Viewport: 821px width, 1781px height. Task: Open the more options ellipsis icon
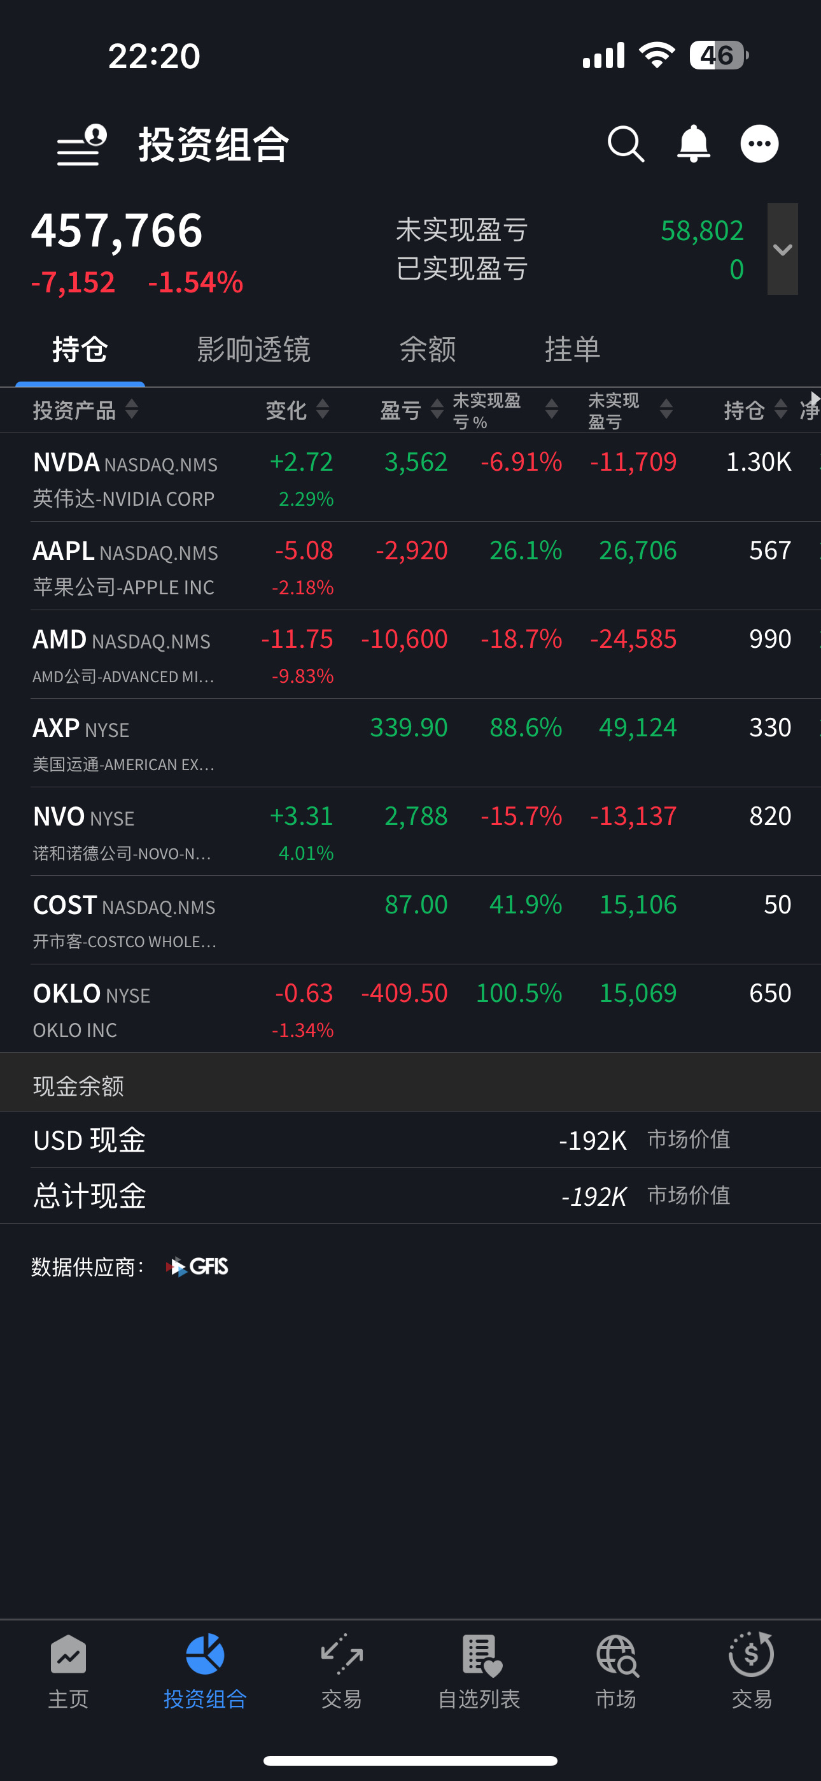pos(759,145)
